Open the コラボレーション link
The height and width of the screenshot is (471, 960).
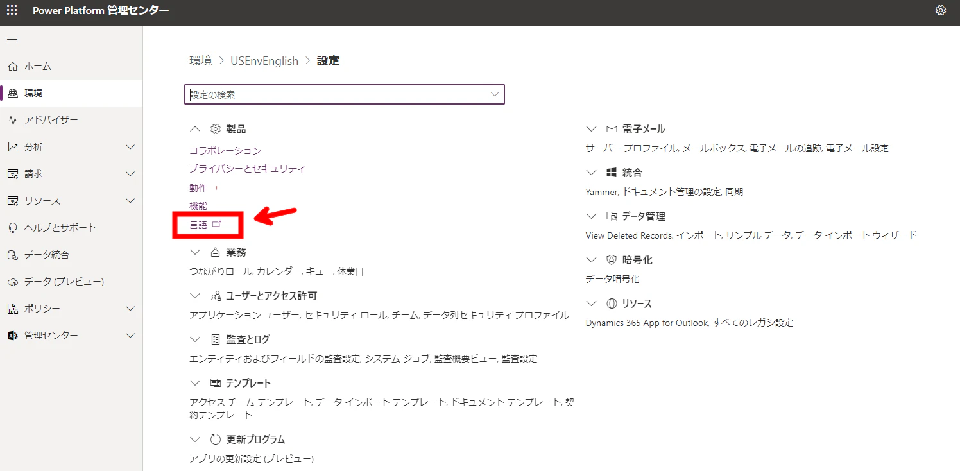(225, 150)
